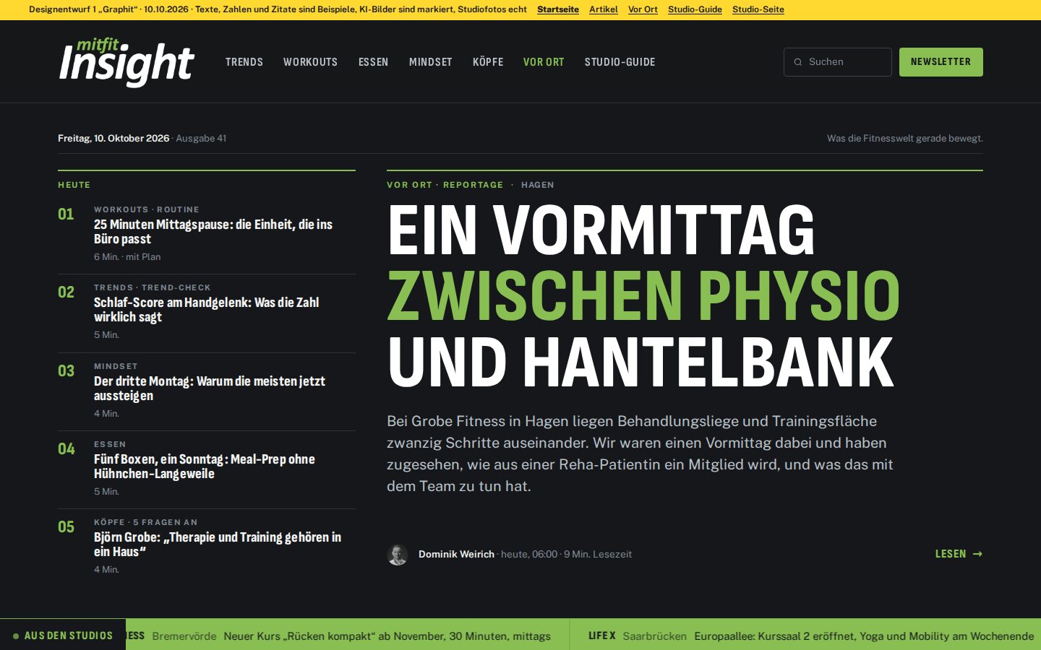
Task: Open Schlaf-Score am Handgelenk article
Action: [x=207, y=310]
